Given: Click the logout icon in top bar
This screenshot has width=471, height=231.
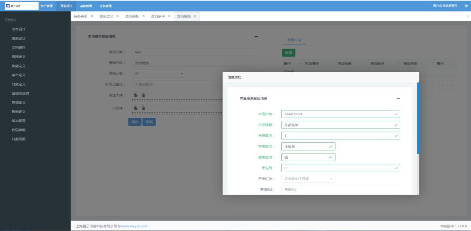Looking at the screenshot, I should point(466,6).
